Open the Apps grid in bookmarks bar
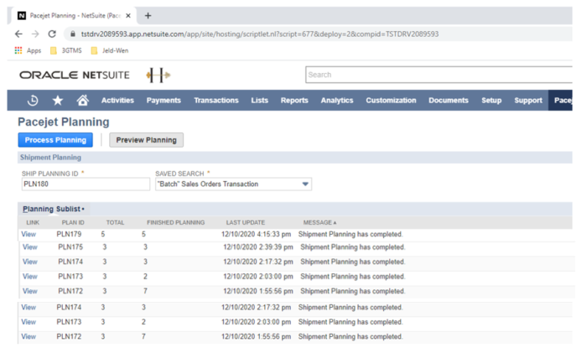 [28, 50]
